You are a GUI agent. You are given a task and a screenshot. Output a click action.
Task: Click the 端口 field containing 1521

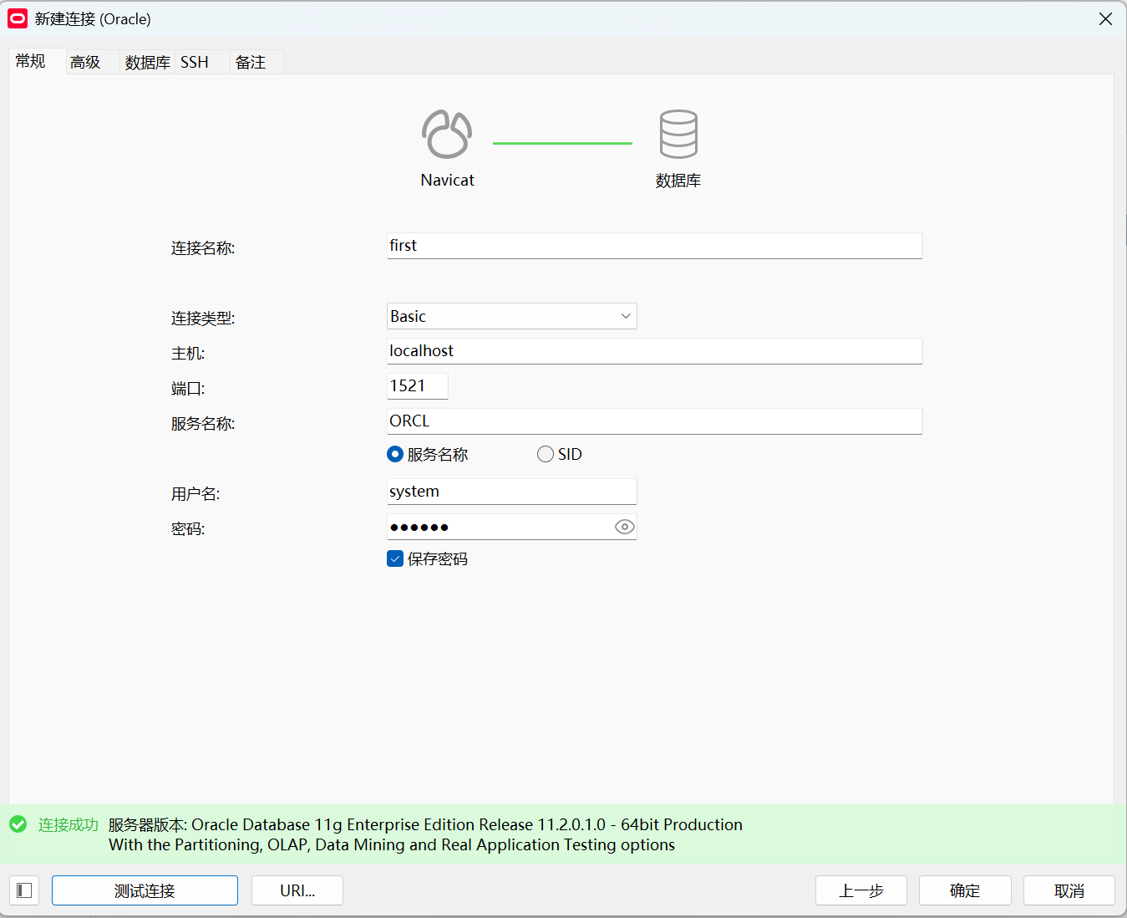[x=418, y=386]
